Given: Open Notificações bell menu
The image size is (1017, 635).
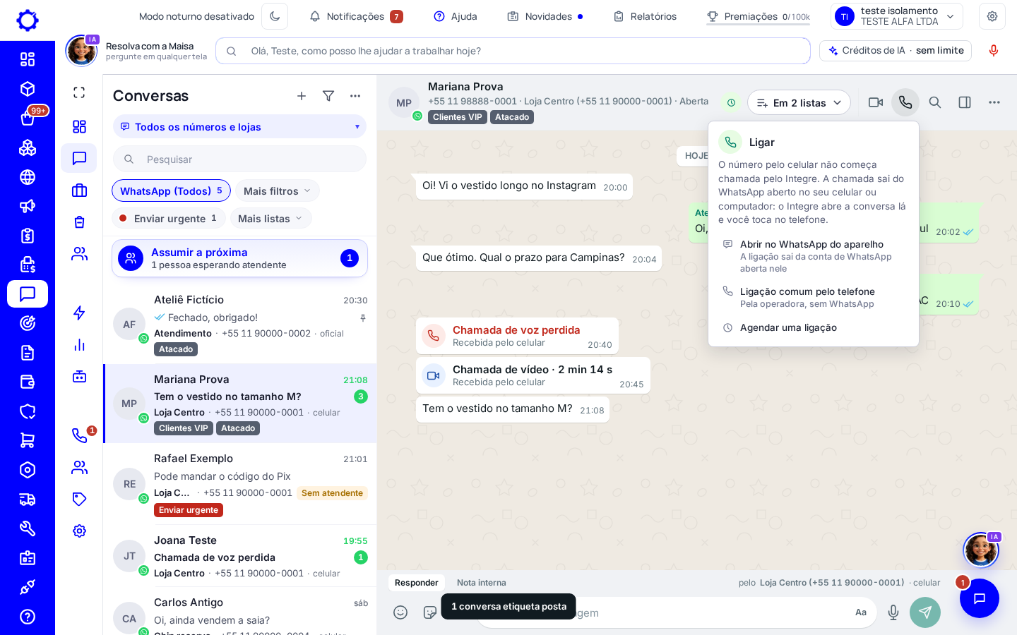Looking at the screenshot, I should [x=357, y=16].
